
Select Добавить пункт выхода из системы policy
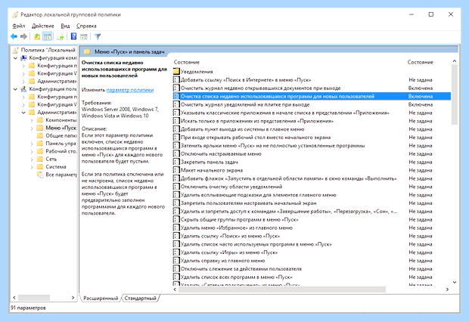coord(242,129)
